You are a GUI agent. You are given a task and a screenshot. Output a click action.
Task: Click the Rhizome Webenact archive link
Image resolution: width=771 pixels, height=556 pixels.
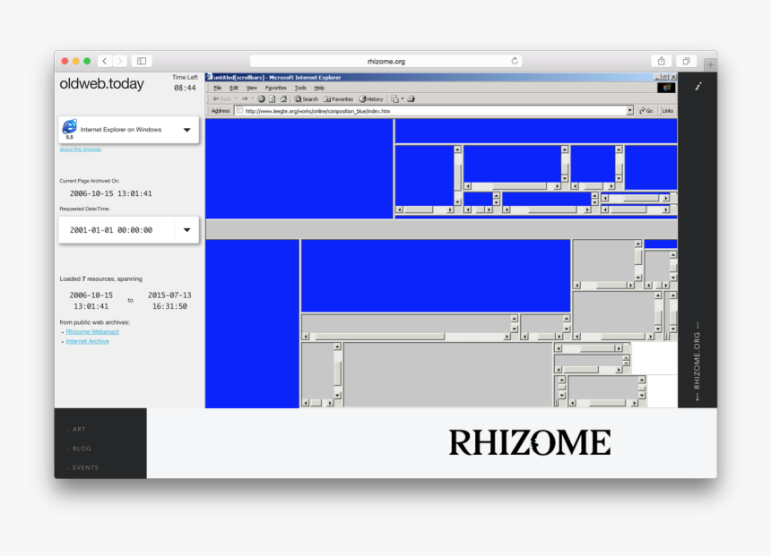click(92, 331)
